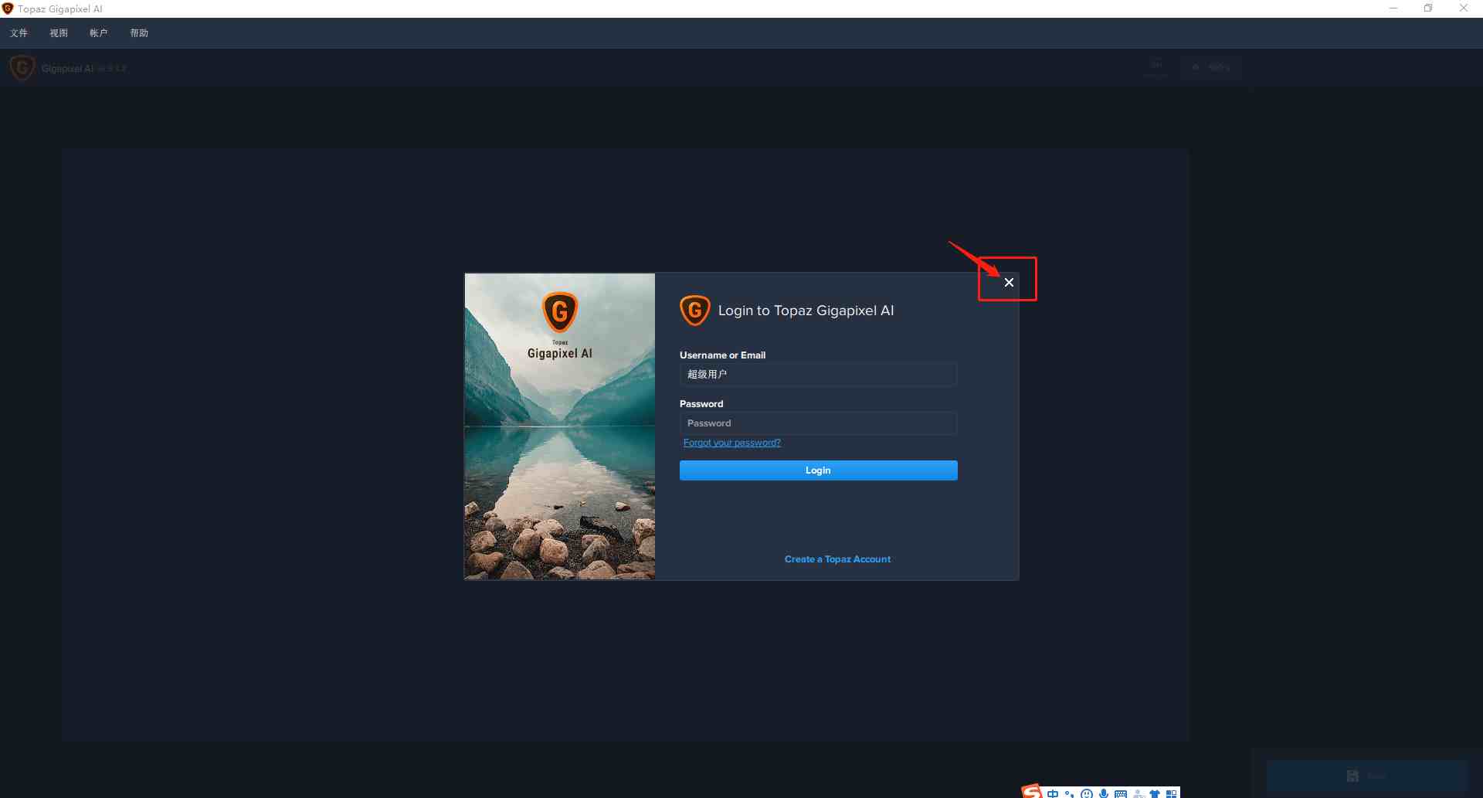The height and width of the screenshot is (798, 1483).
Task: Open the Forgot your password link
Action: 731,443
